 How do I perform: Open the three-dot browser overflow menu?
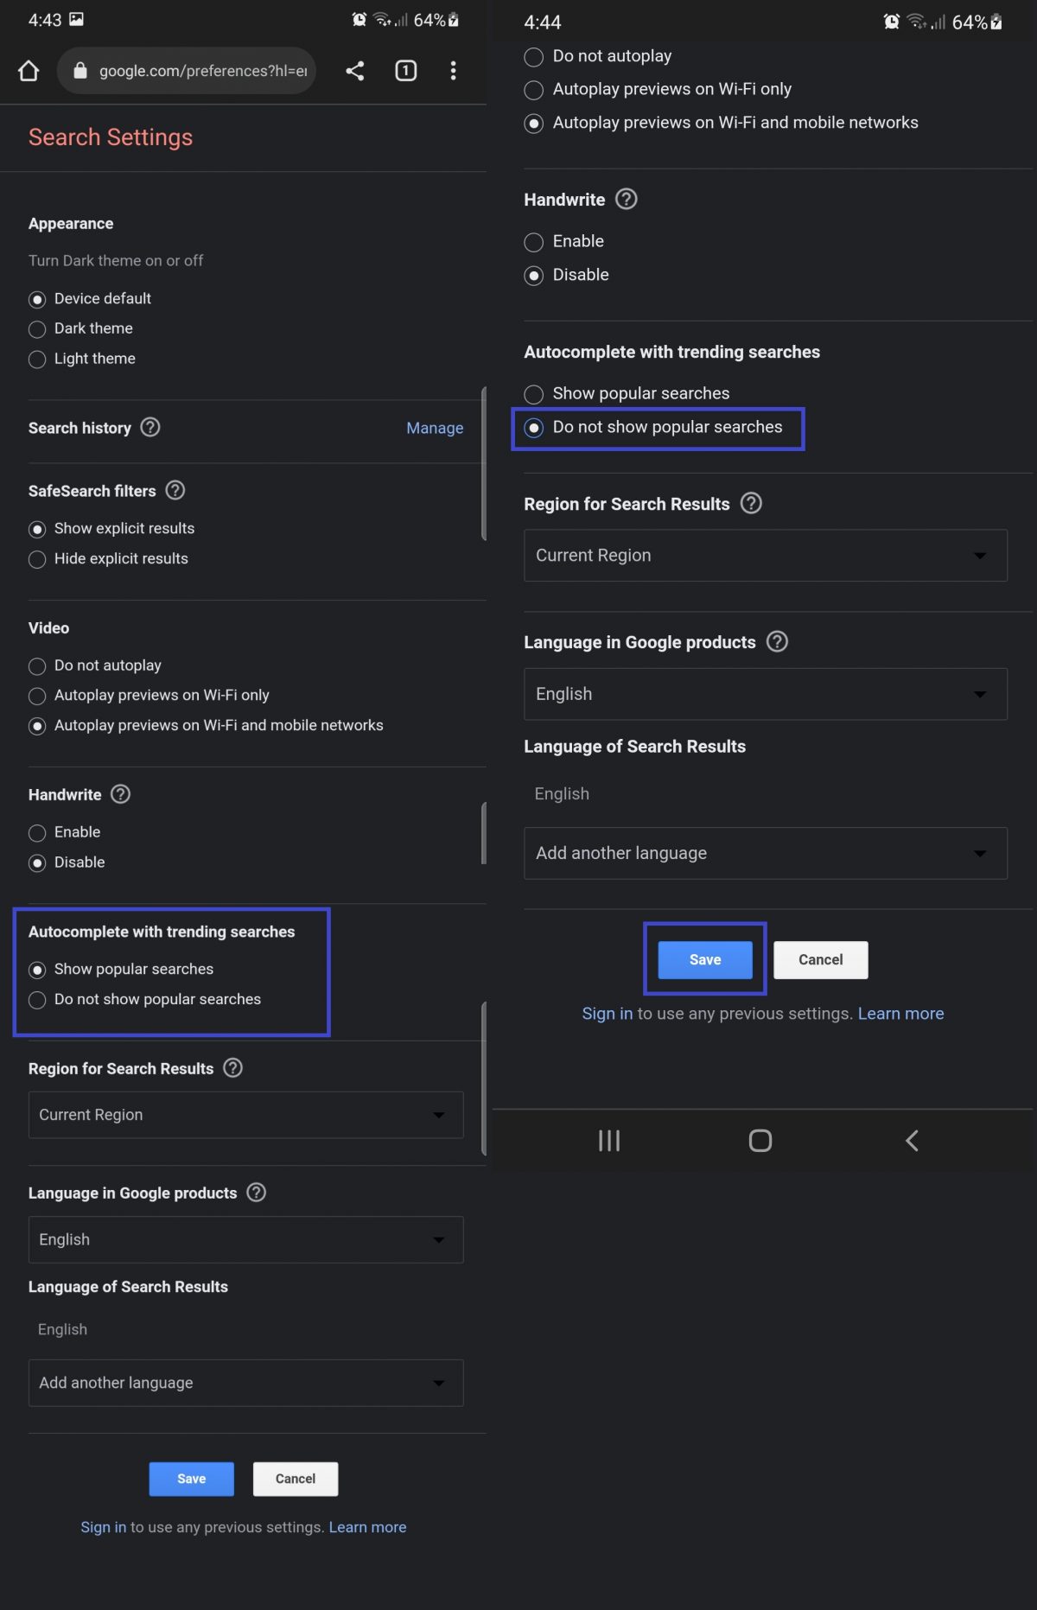[453, 71]
